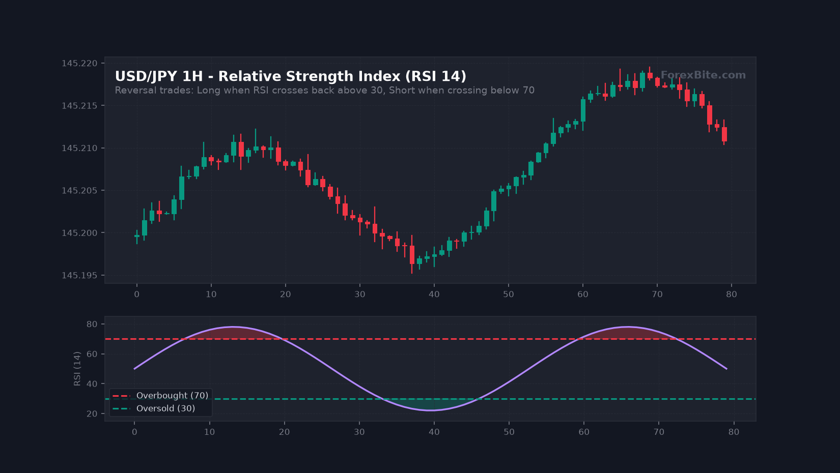Click RSI panel x-axis tick label 80
The height and width of the screenshot is (473, 840).
pos(734,432)
